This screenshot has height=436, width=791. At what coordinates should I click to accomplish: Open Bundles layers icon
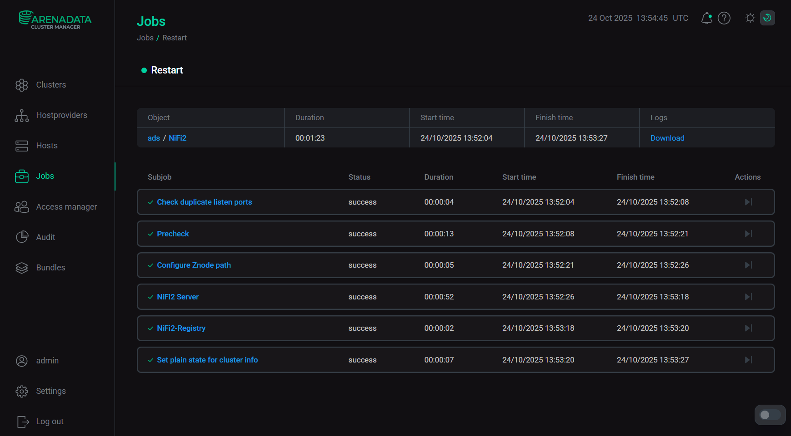tap(22, 268)
